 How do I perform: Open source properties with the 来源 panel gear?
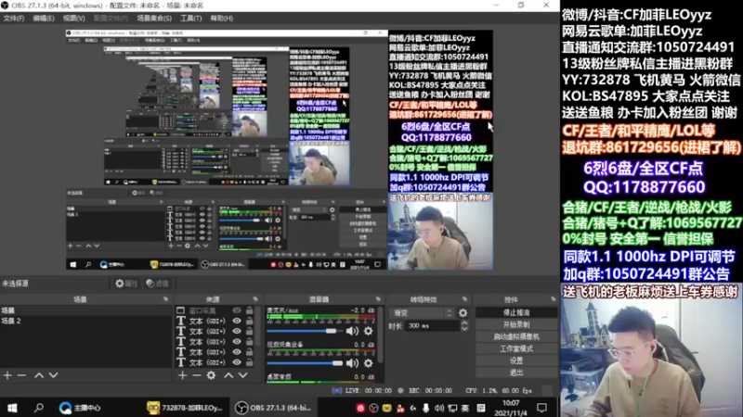(x=212, y=375)
